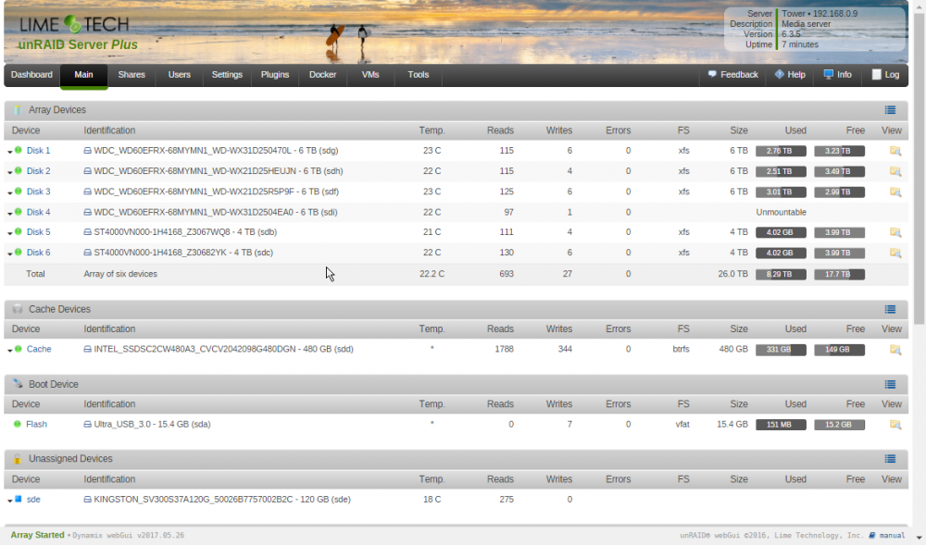The height and width of the screenshot is (545, 926).
Task: Click drive icon beside KINGSTON SV300 identification
Action: (x=87, y=499)
